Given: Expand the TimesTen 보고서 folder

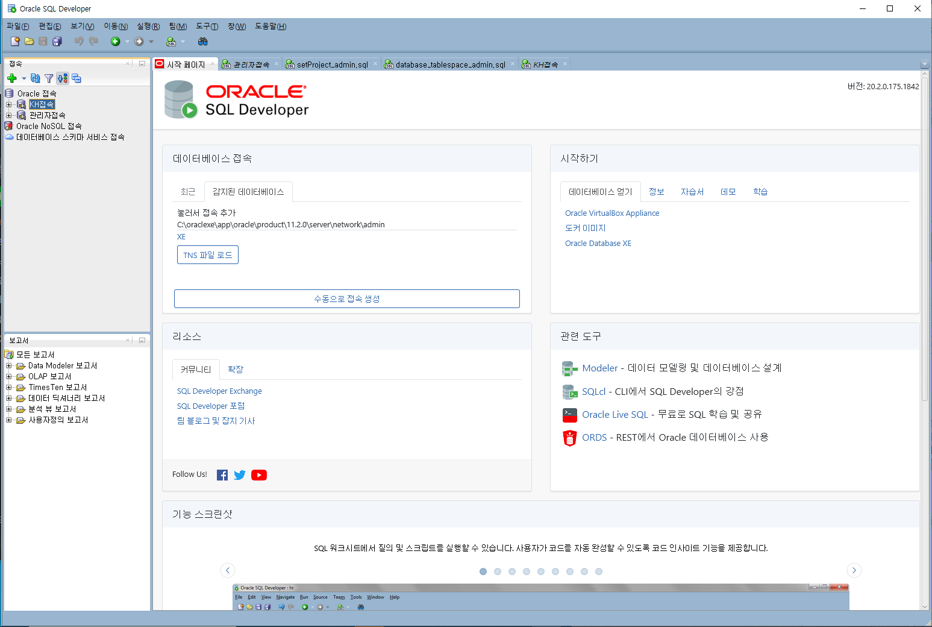Looking at the screenshot, I should [x=9, y=387].
